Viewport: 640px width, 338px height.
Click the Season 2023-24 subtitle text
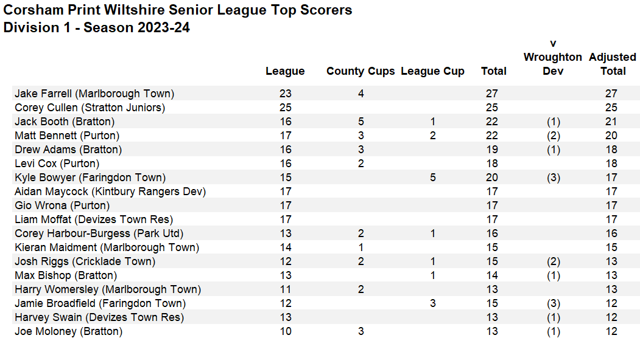[x=97, y=27]
